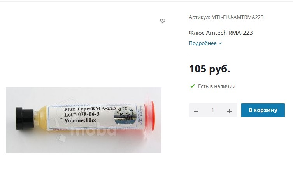
Task: Focus the quantity field showing 1
Action: click(213, 110)
